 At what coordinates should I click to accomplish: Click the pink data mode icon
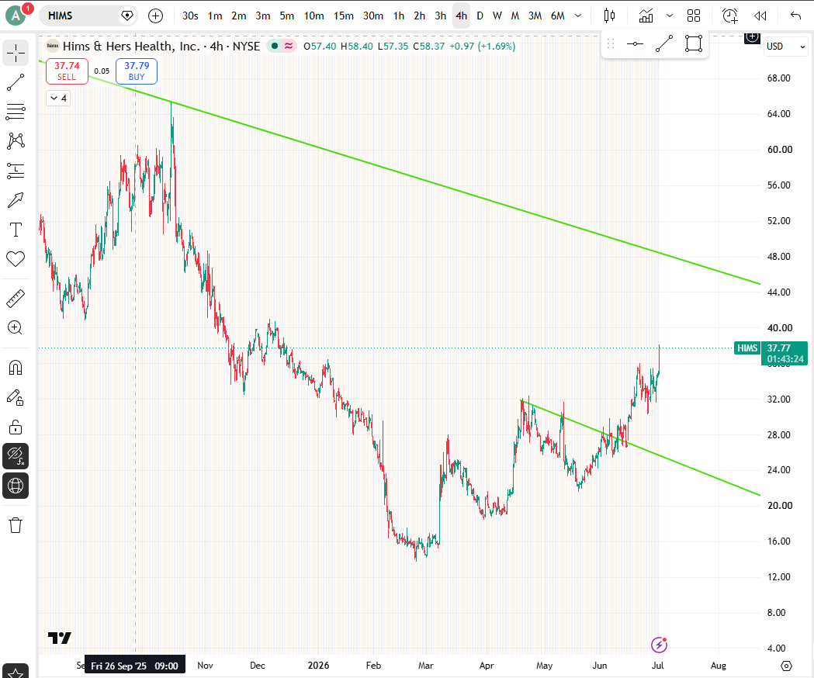289,47
